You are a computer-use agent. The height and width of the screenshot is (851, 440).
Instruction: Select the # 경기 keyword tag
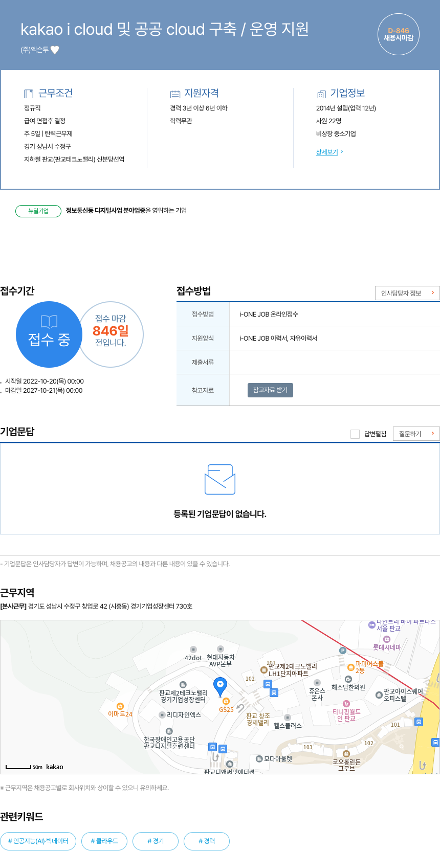point(156,841)
